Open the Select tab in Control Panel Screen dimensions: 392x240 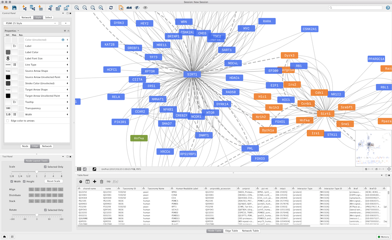[x=48, y=17]
